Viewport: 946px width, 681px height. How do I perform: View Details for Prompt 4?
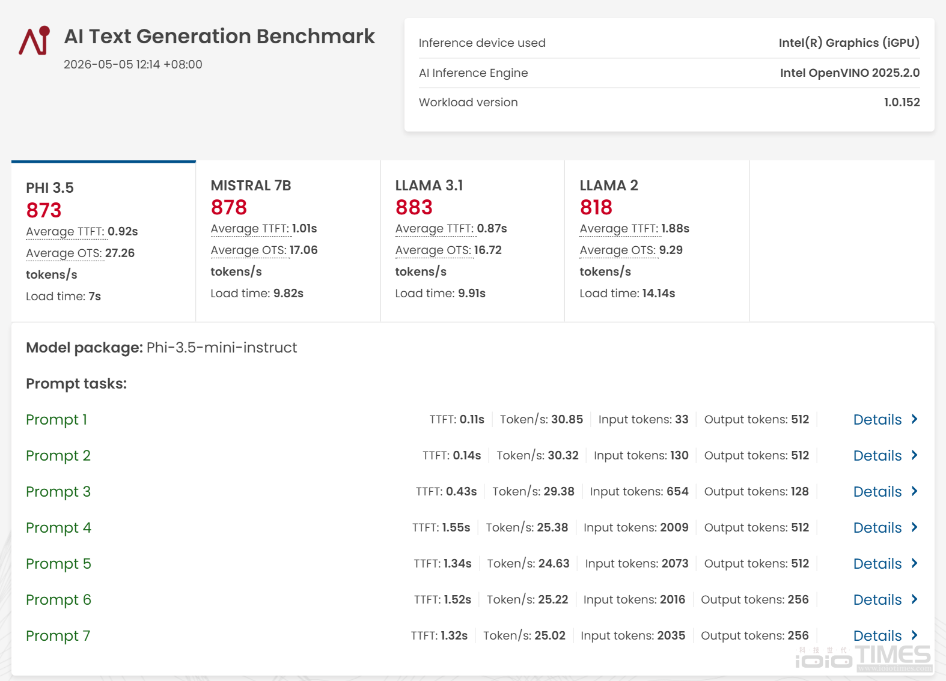tap(877, 528)
